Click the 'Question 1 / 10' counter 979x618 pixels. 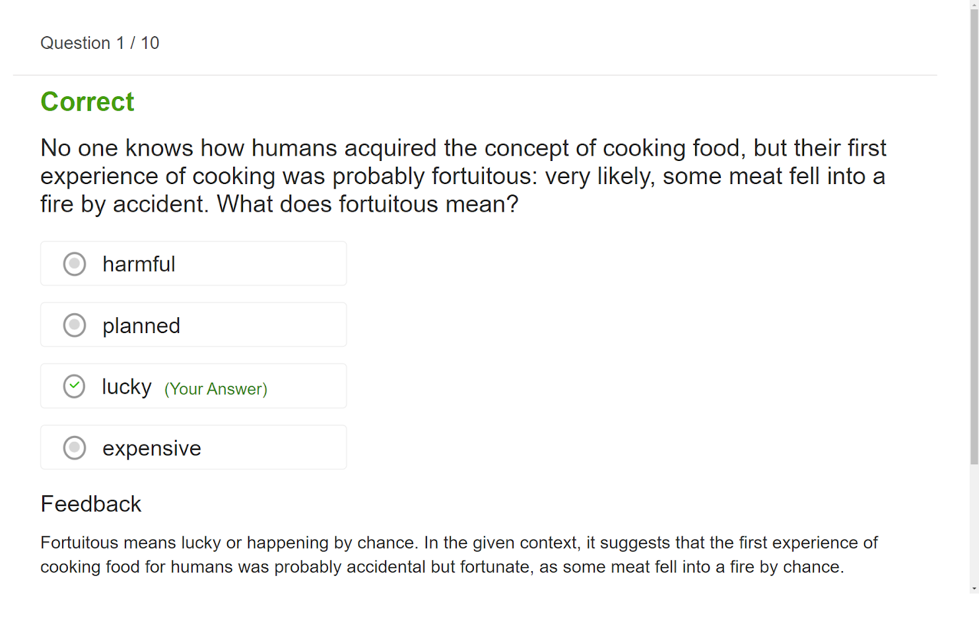(100, 43)
